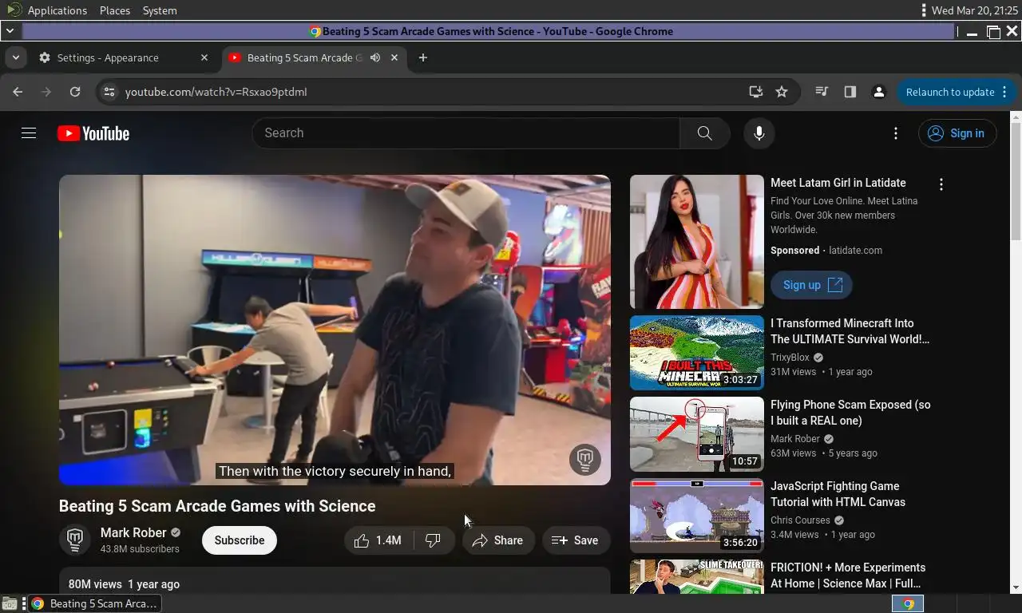Share the video
The image size is (1022, 613).
498,540
